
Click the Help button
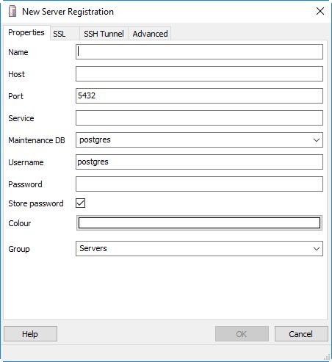tap(30, 333)
